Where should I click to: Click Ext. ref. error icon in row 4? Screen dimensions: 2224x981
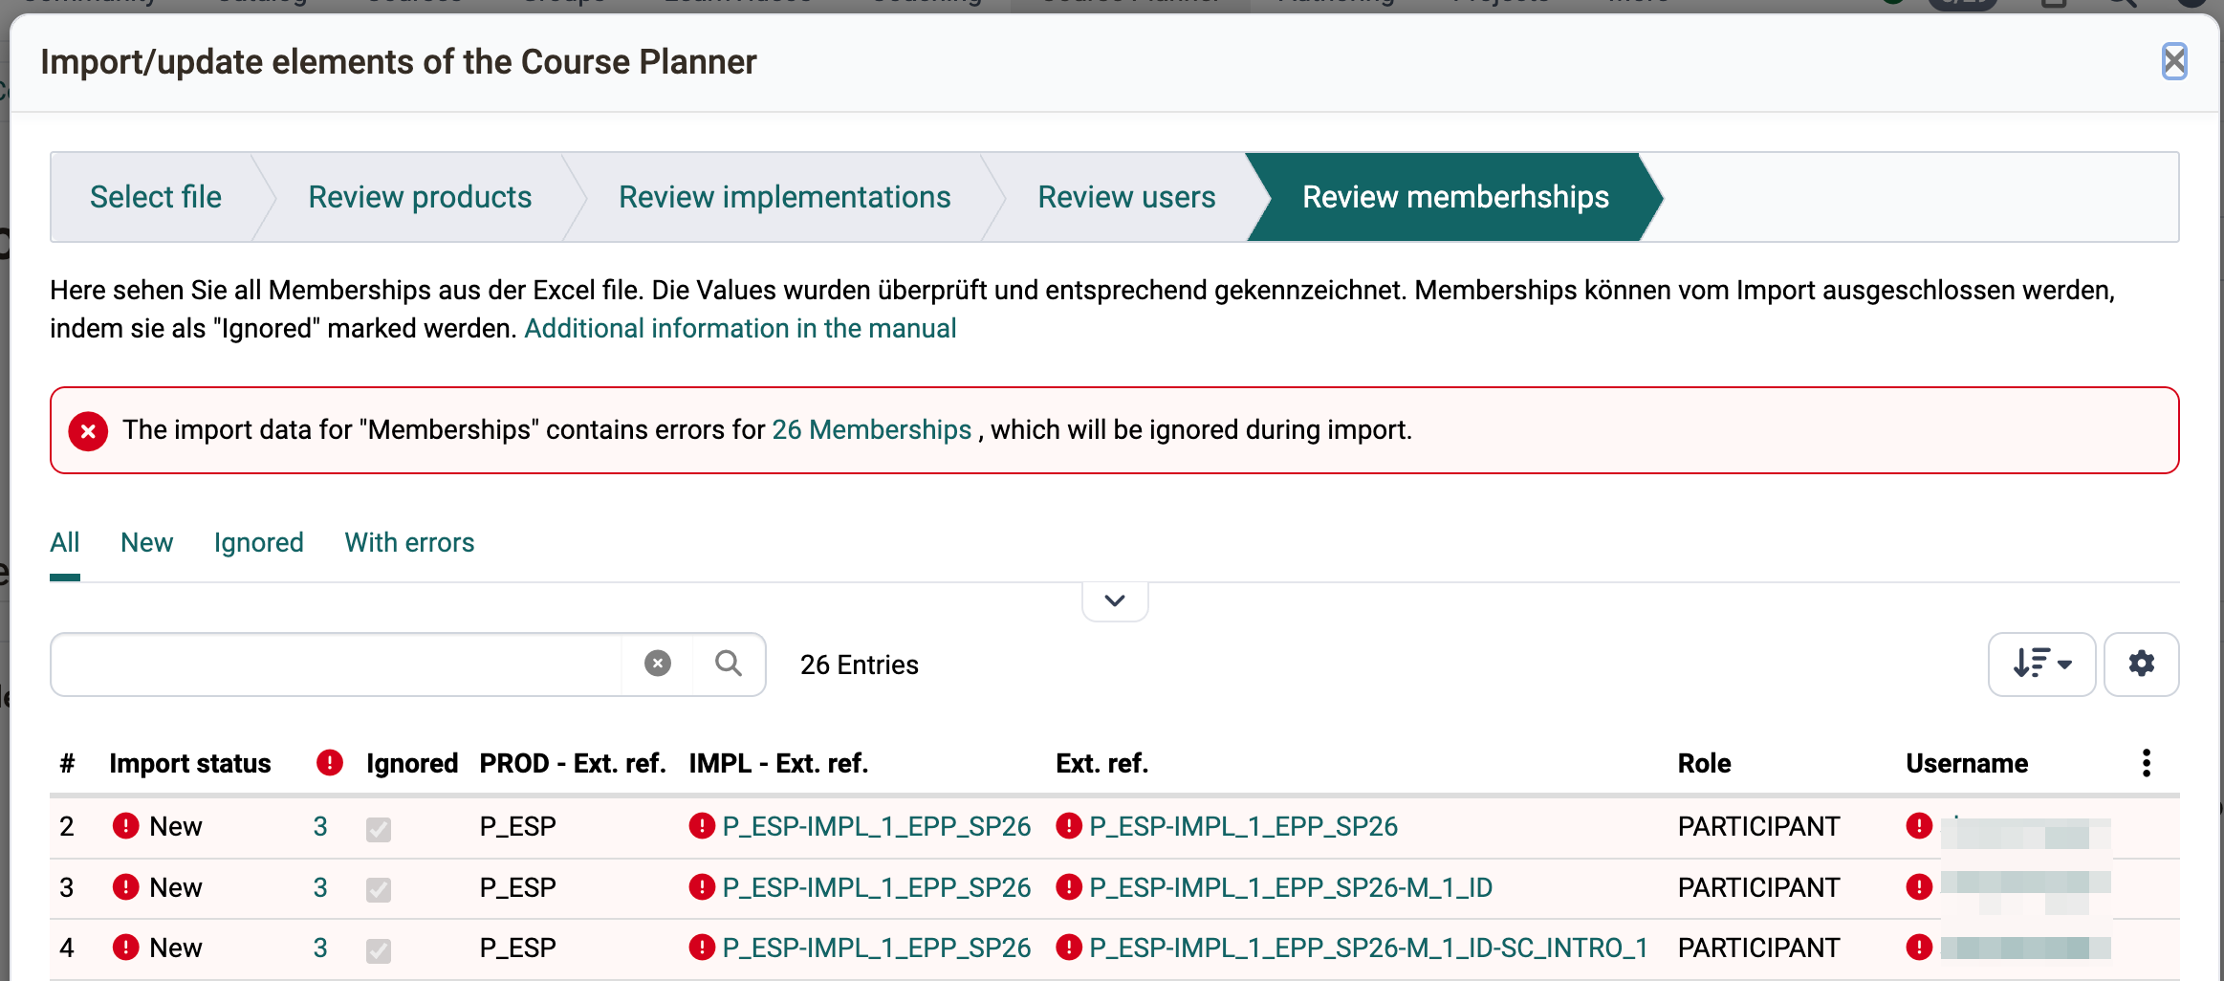[x=1069, y=948]
